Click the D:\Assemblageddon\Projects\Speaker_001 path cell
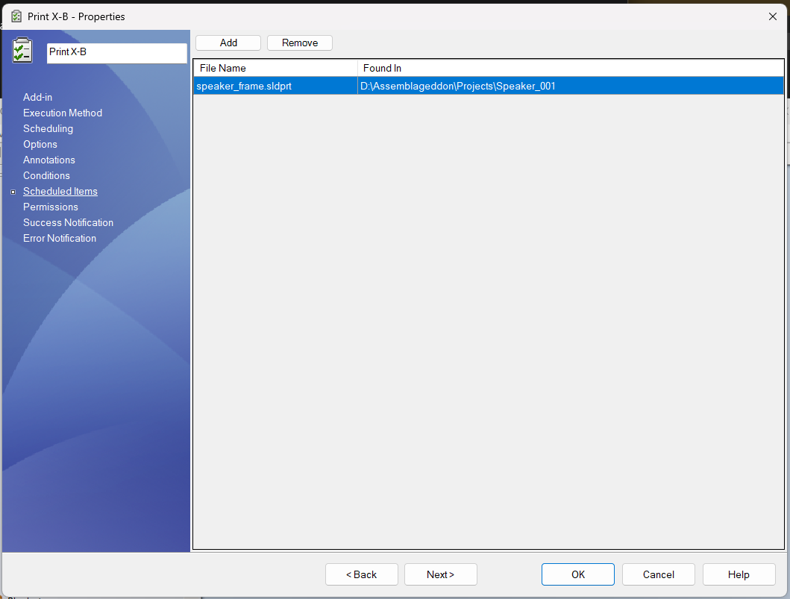 coord(571,86)
